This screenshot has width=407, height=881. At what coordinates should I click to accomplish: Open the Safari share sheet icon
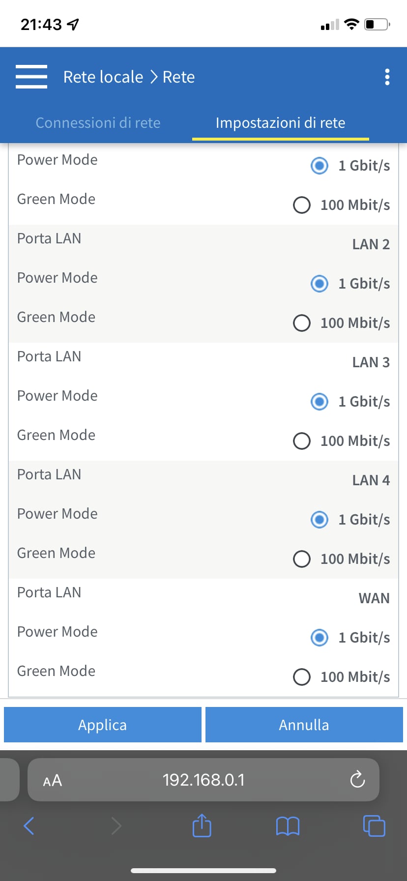click(202, 825)
